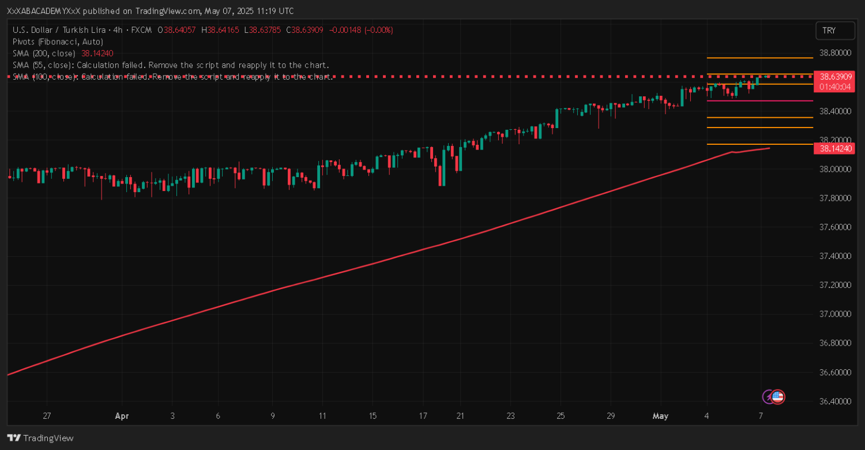Click the SMA (100, close) calculation failed message

click(172, 76)
